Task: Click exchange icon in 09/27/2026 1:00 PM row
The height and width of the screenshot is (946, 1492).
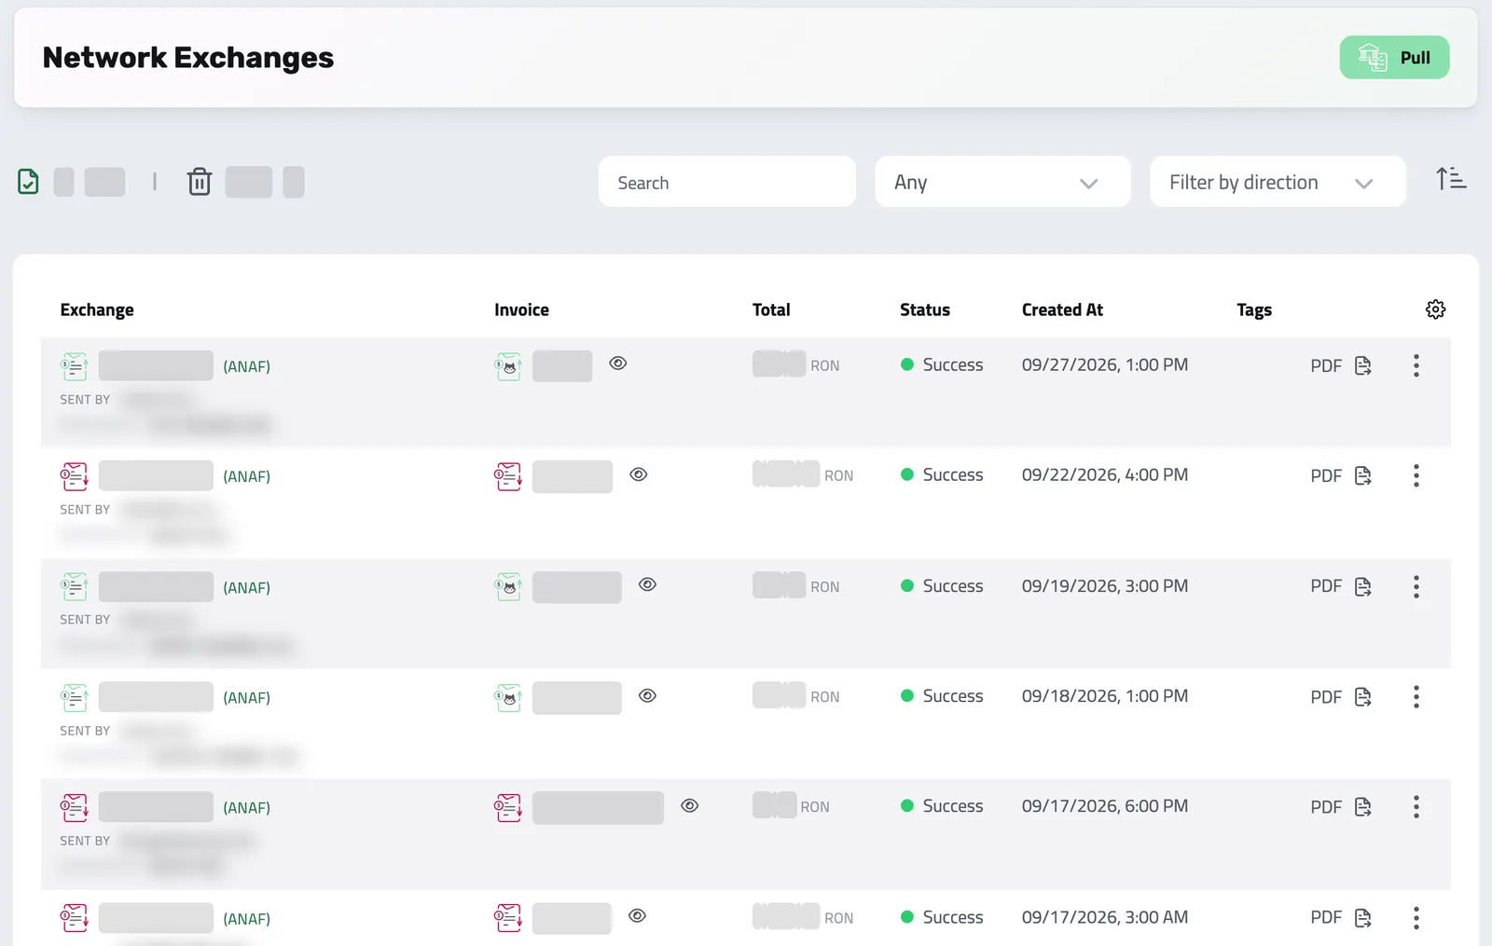Action: (75, 365)
